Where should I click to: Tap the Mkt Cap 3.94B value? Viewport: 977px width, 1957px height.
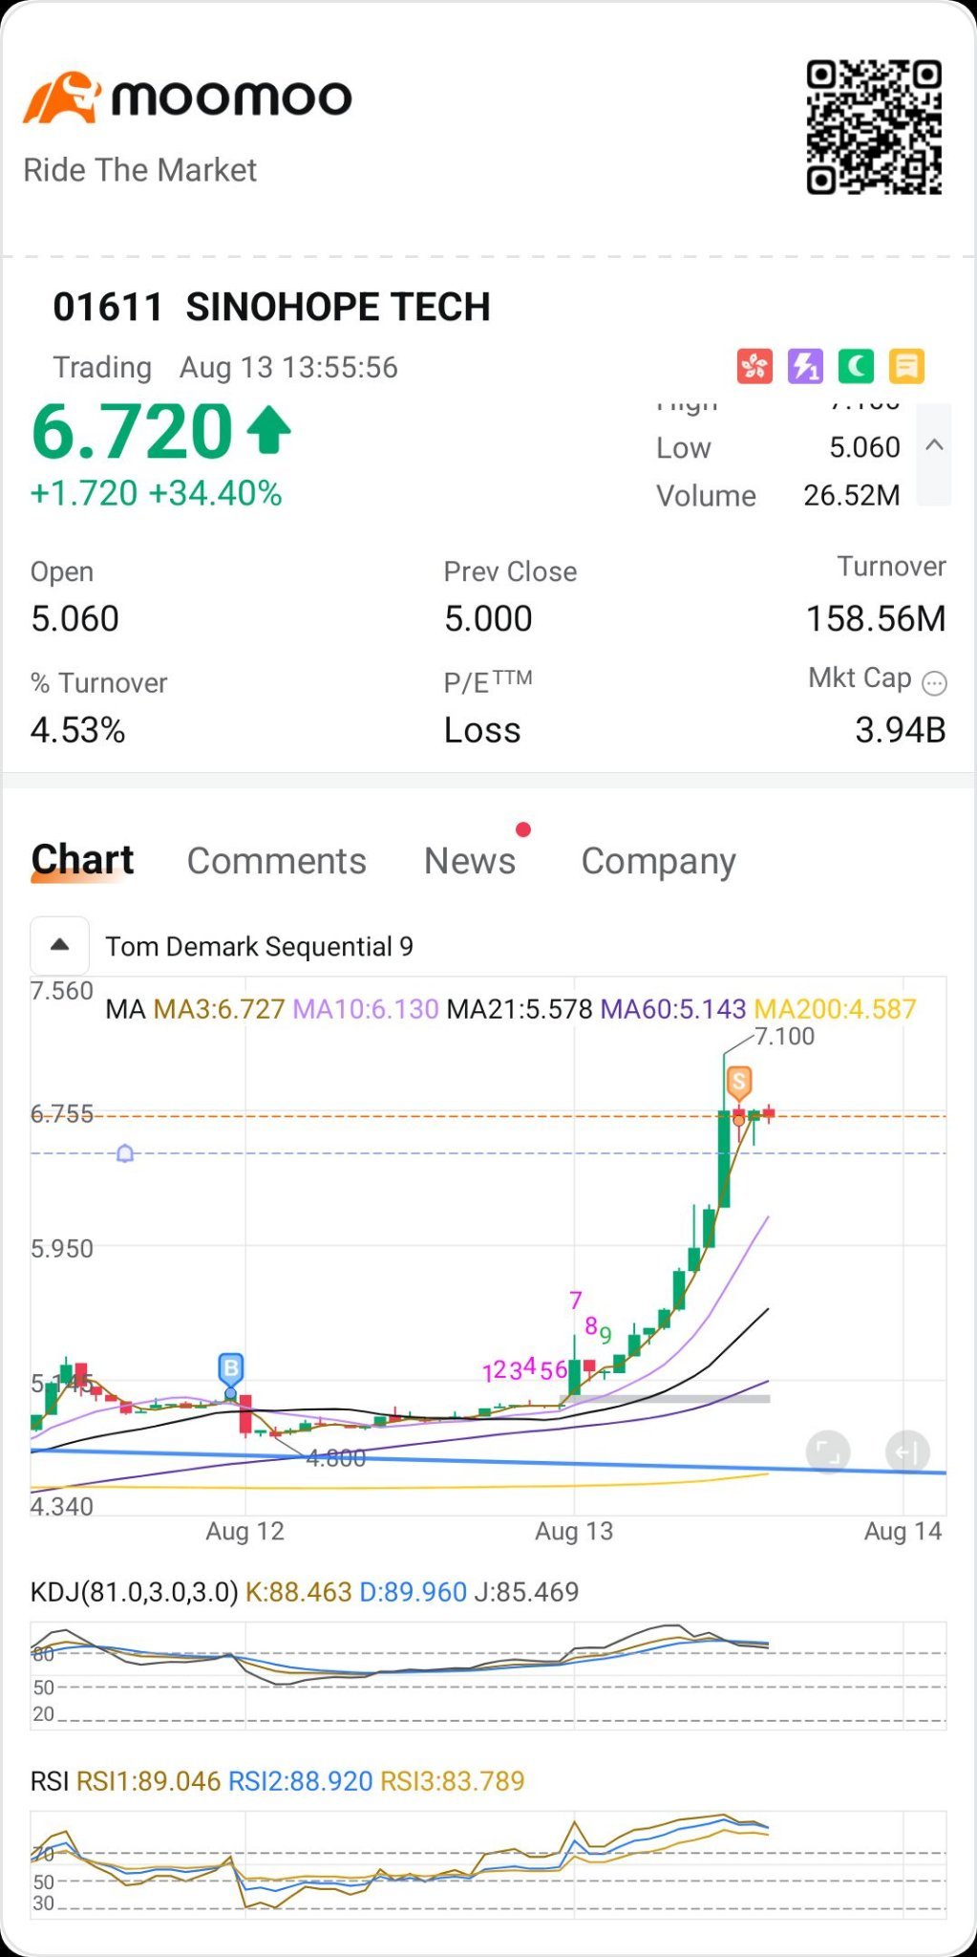tap(901, 730)
